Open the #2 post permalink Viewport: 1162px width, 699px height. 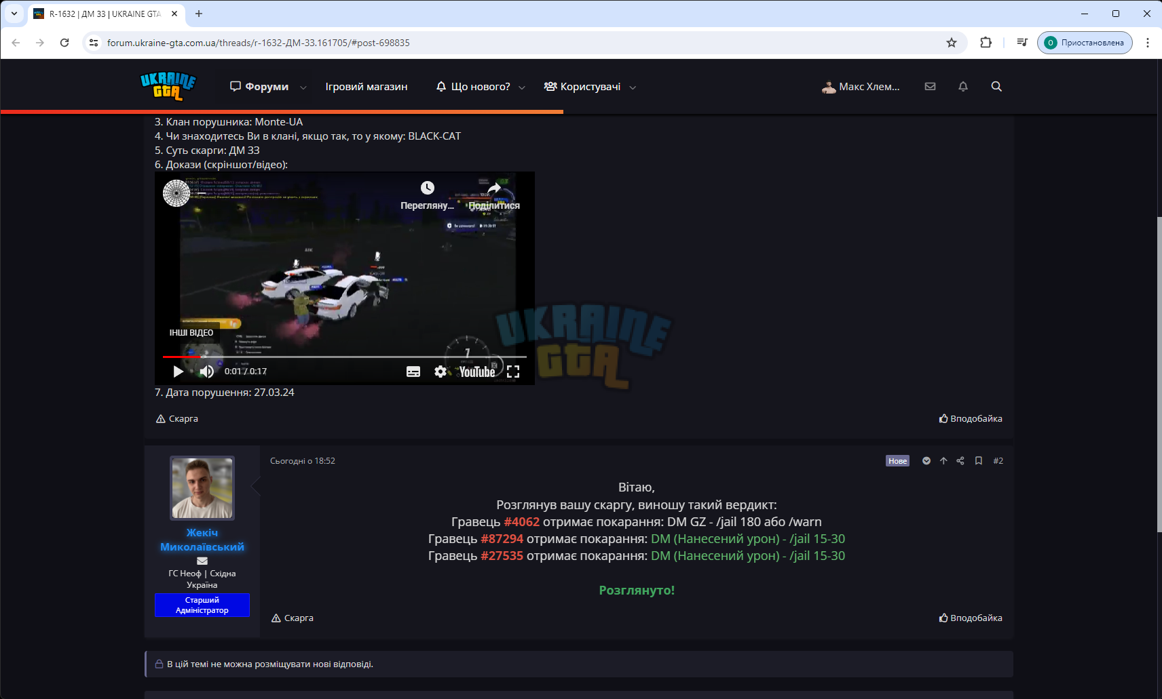pos(998,461)
